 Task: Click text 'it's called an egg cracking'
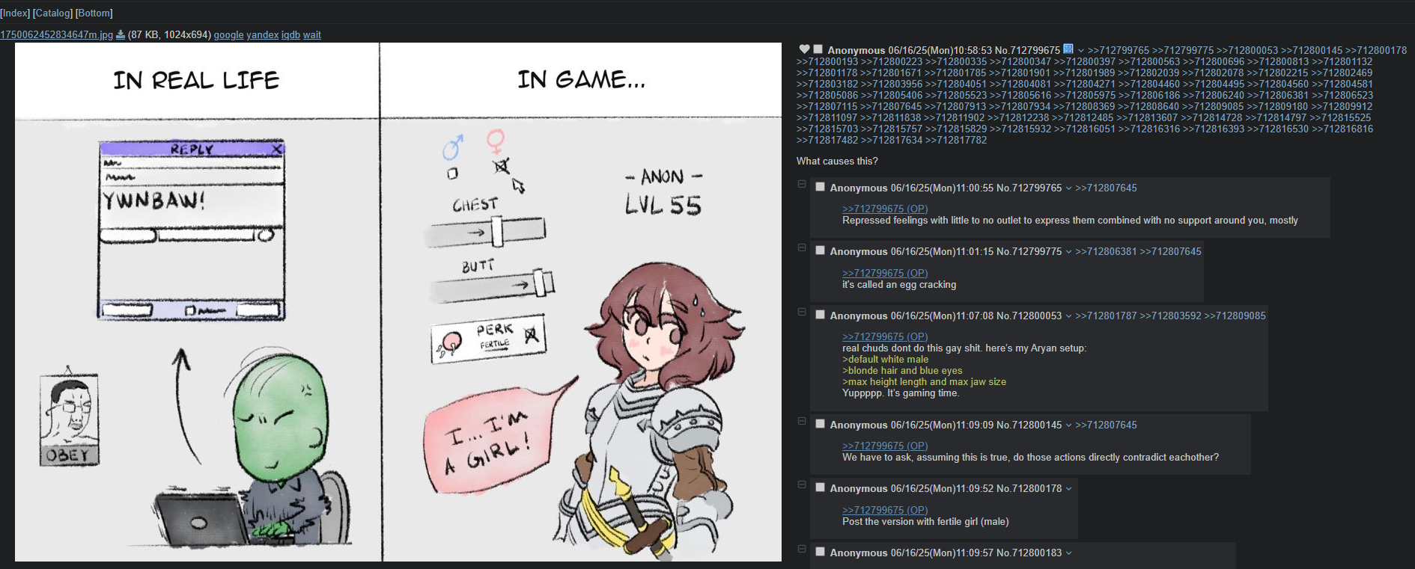(899, 285)
